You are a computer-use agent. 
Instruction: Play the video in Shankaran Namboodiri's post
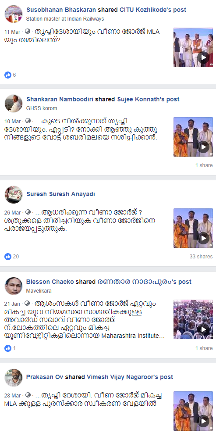pos(193,137)
